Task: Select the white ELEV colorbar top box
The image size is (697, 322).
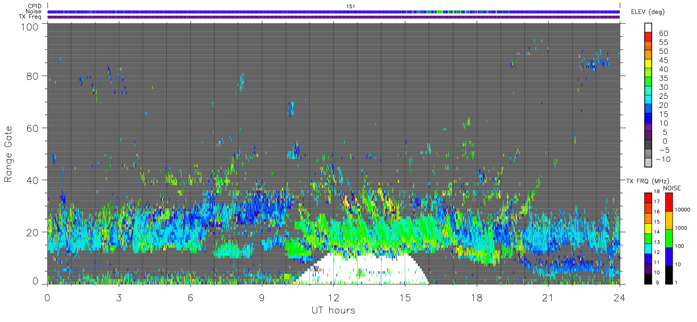Action: point(648,28)
